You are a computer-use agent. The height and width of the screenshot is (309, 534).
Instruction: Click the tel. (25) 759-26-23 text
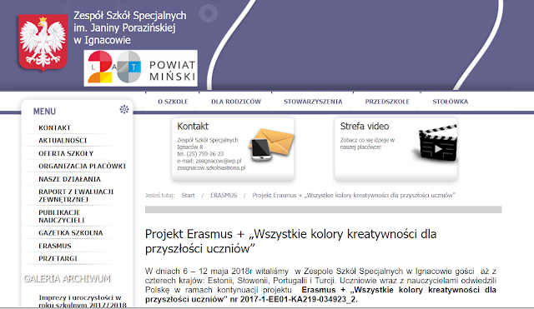coord(200,153)
